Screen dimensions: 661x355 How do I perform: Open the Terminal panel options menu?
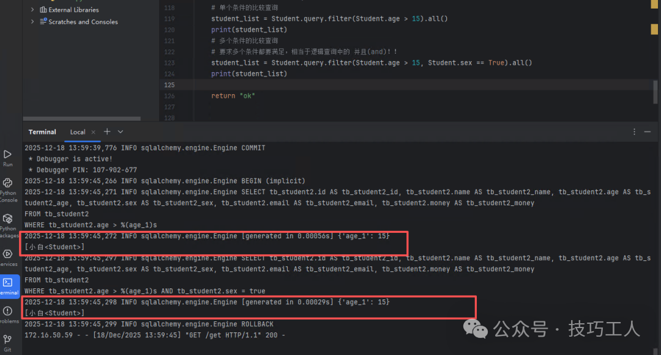(634, 131)
